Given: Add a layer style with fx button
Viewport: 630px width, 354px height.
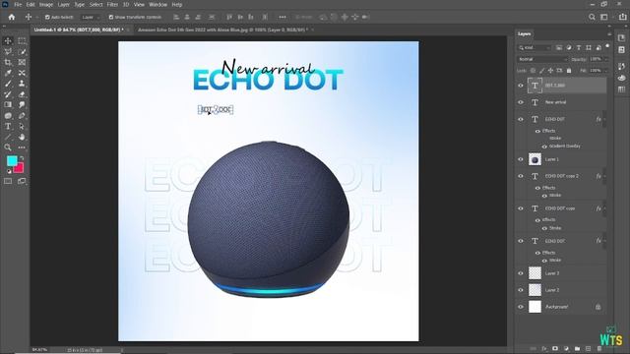Looking at the screenshot, I should [544, 348].
